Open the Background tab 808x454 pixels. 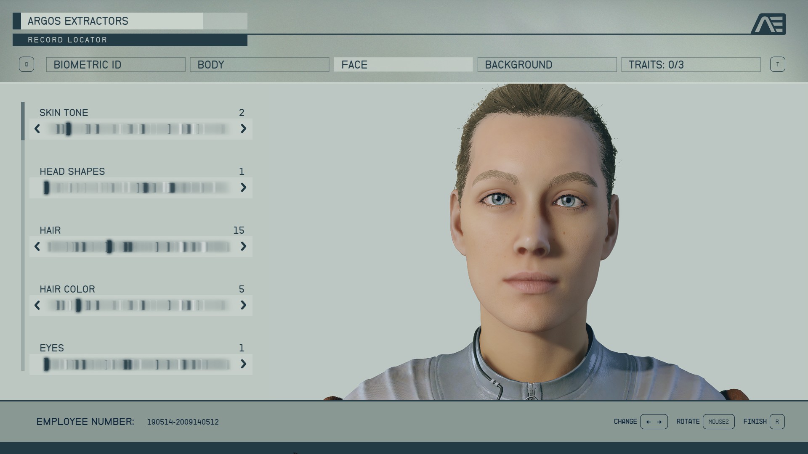547,64
